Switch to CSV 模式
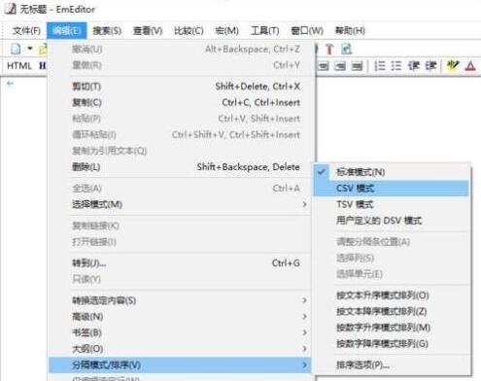 point(392,189)
